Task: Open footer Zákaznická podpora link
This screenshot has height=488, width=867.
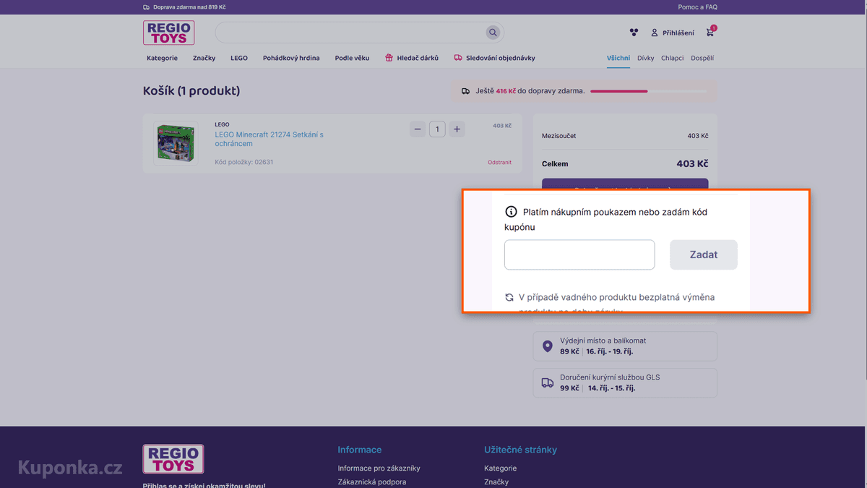Action: 371,481
